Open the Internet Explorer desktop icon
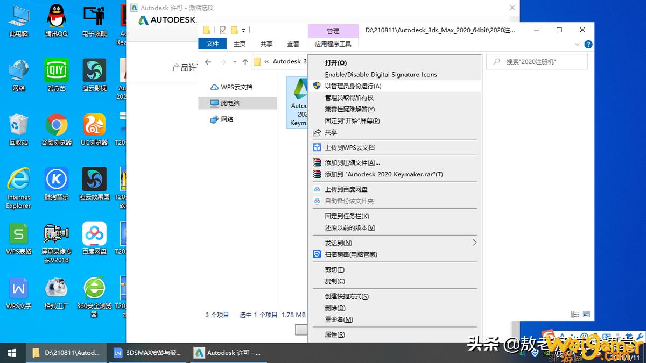646x363 pixels. point(19,188)
